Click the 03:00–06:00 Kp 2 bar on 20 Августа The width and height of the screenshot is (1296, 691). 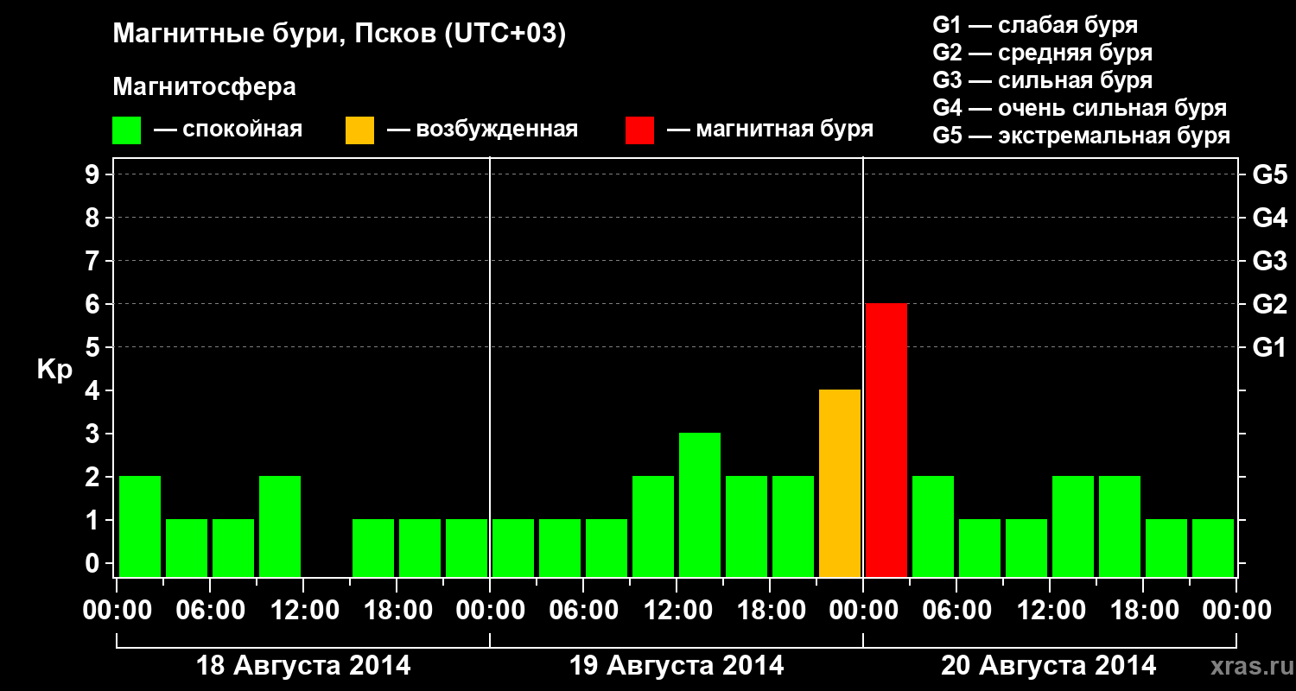(933, 527)
